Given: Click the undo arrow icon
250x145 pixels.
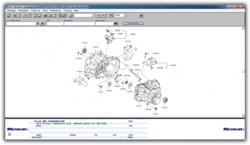Looking at the screenshot, I should (98, 16).
